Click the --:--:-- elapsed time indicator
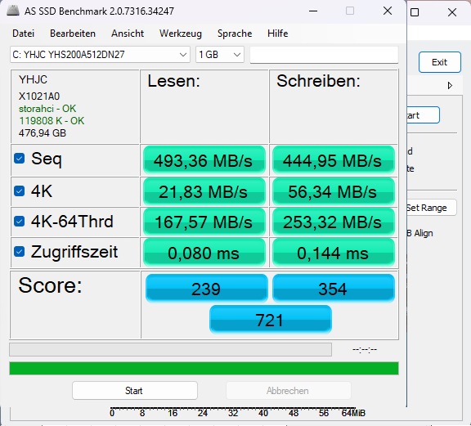This screenshot has height=426, width=471. (365, 350)
